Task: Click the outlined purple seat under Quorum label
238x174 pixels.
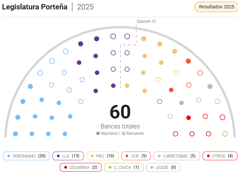Action: coord(127,37)
